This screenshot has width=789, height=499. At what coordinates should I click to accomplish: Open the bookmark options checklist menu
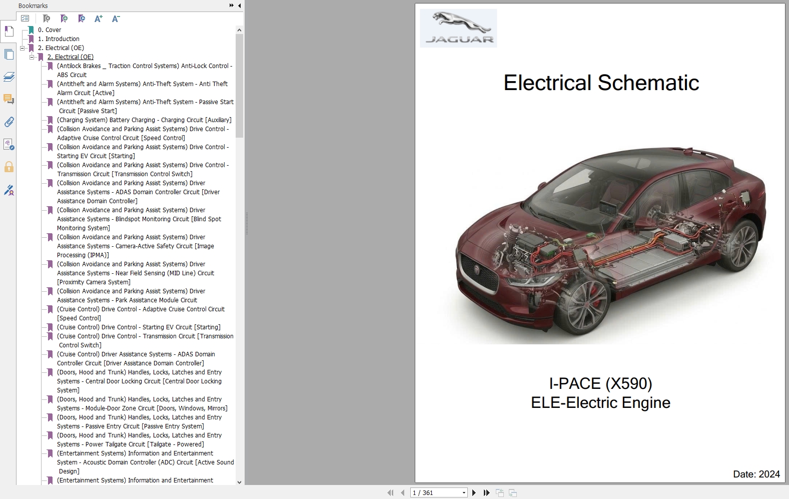[x=25, y=19]
